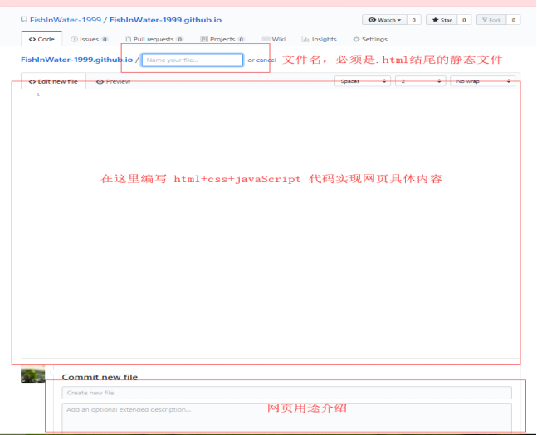Image resolution: width=537 pixels, height=435 pixels.
Task: Click the Issues tab circle icon
Action: [74, 39]
